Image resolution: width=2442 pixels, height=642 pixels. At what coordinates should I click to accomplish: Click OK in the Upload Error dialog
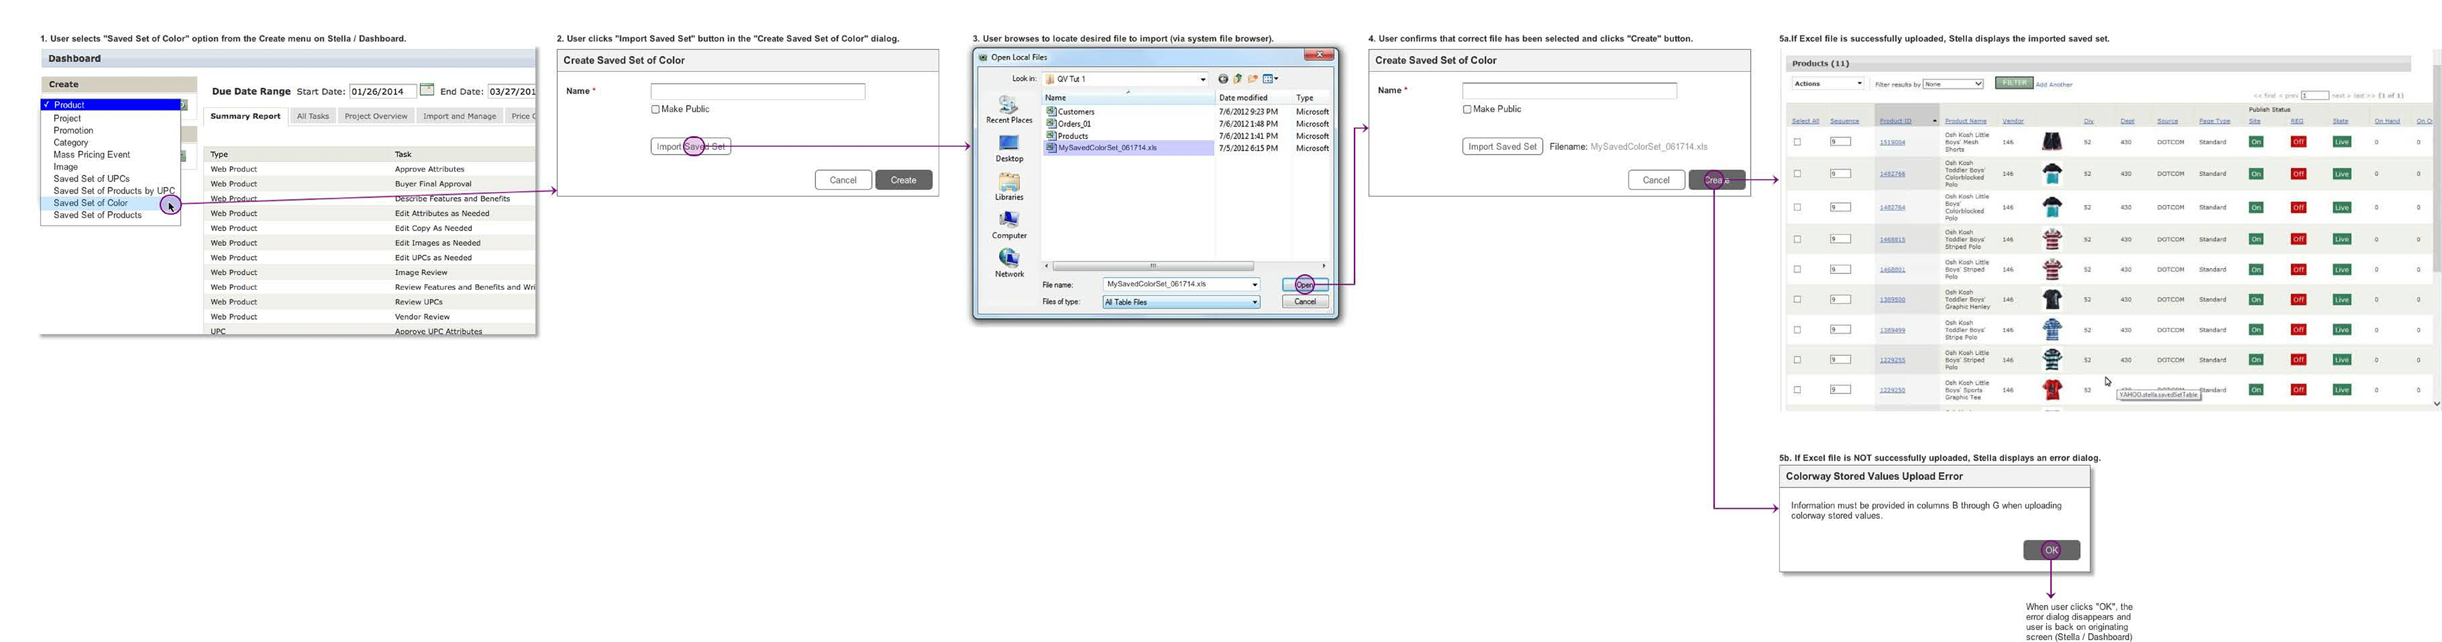coord(2052,550)
